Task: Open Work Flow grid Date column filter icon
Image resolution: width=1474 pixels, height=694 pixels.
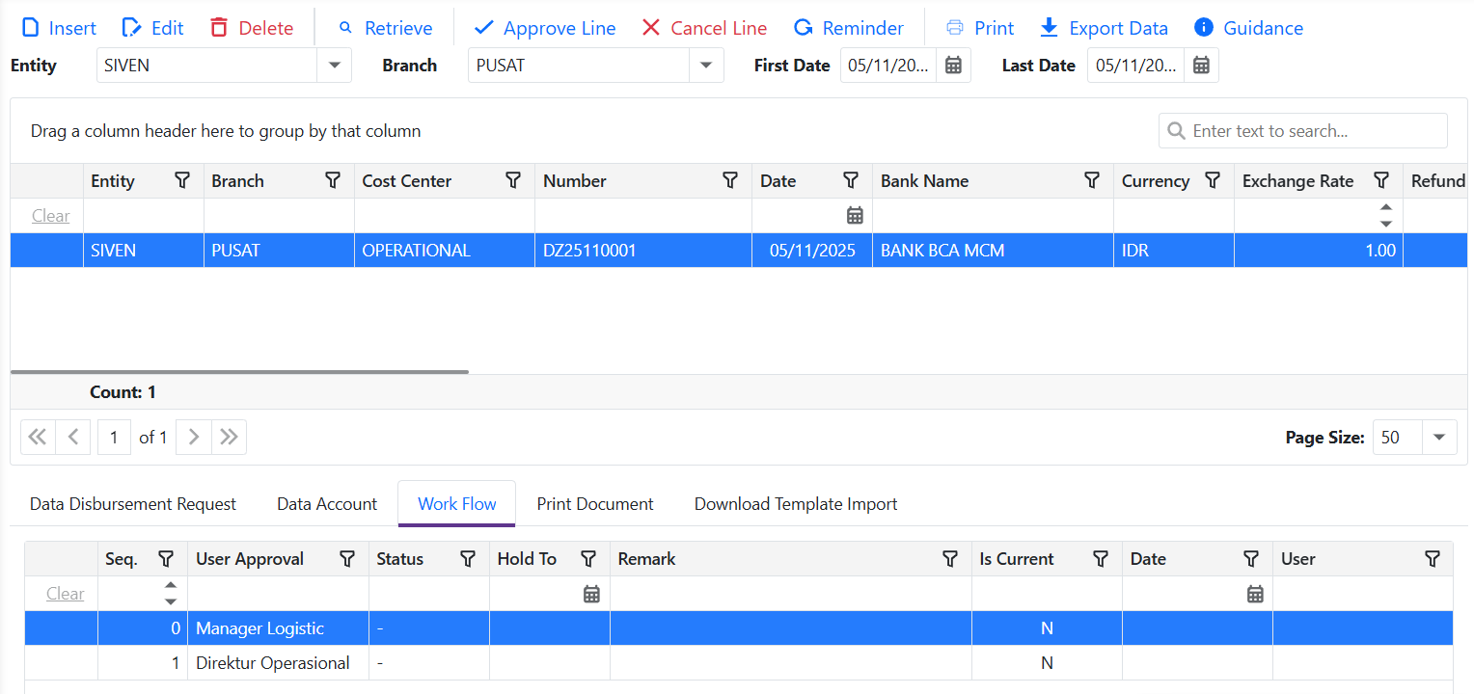Action: point(1251,558)
